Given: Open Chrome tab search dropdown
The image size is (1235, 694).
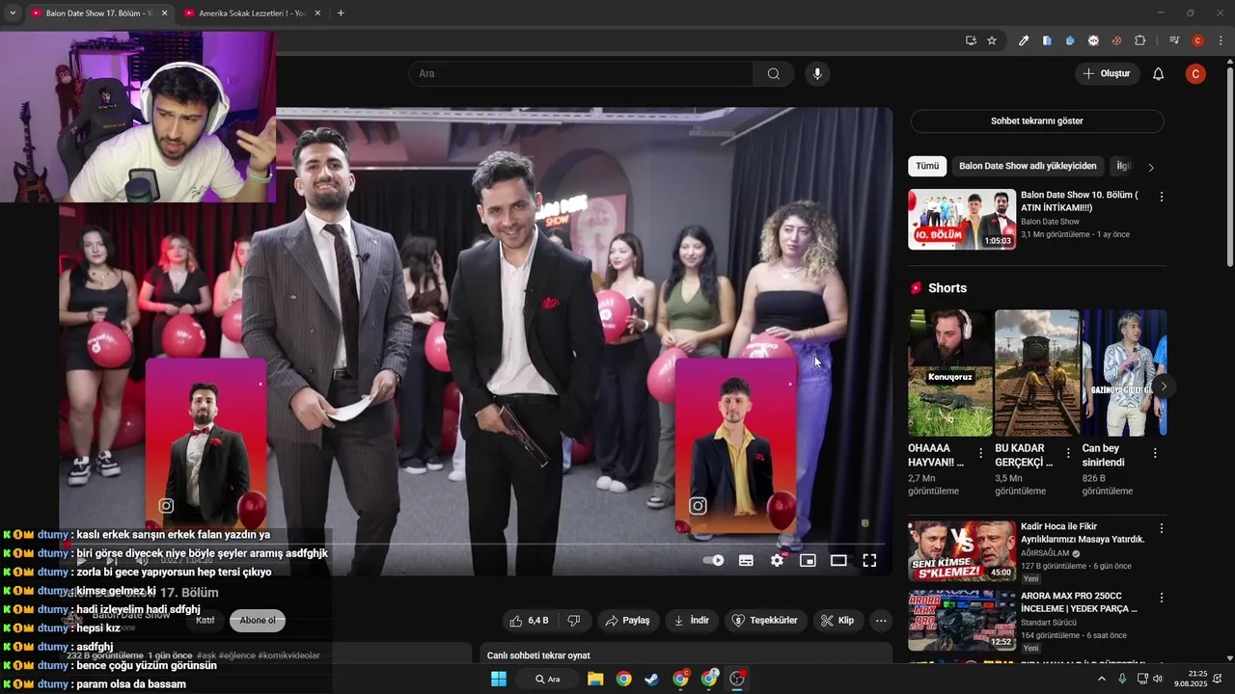Looking at the screenshot, I should coord(13,13).
